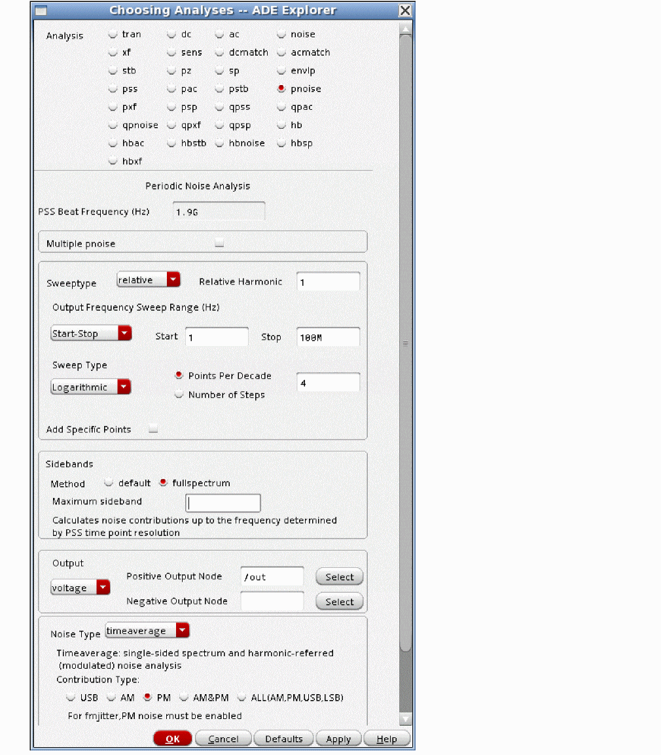Click the Positive Output Node field
The image size is (661, 755).
tap(272, 576)
